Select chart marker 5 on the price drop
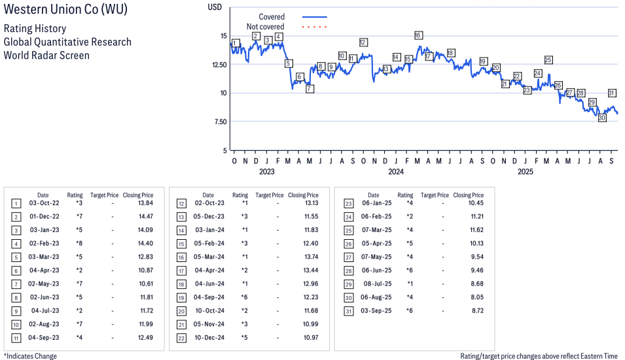The height and width of the screenshot is (360, 625). 289,63
